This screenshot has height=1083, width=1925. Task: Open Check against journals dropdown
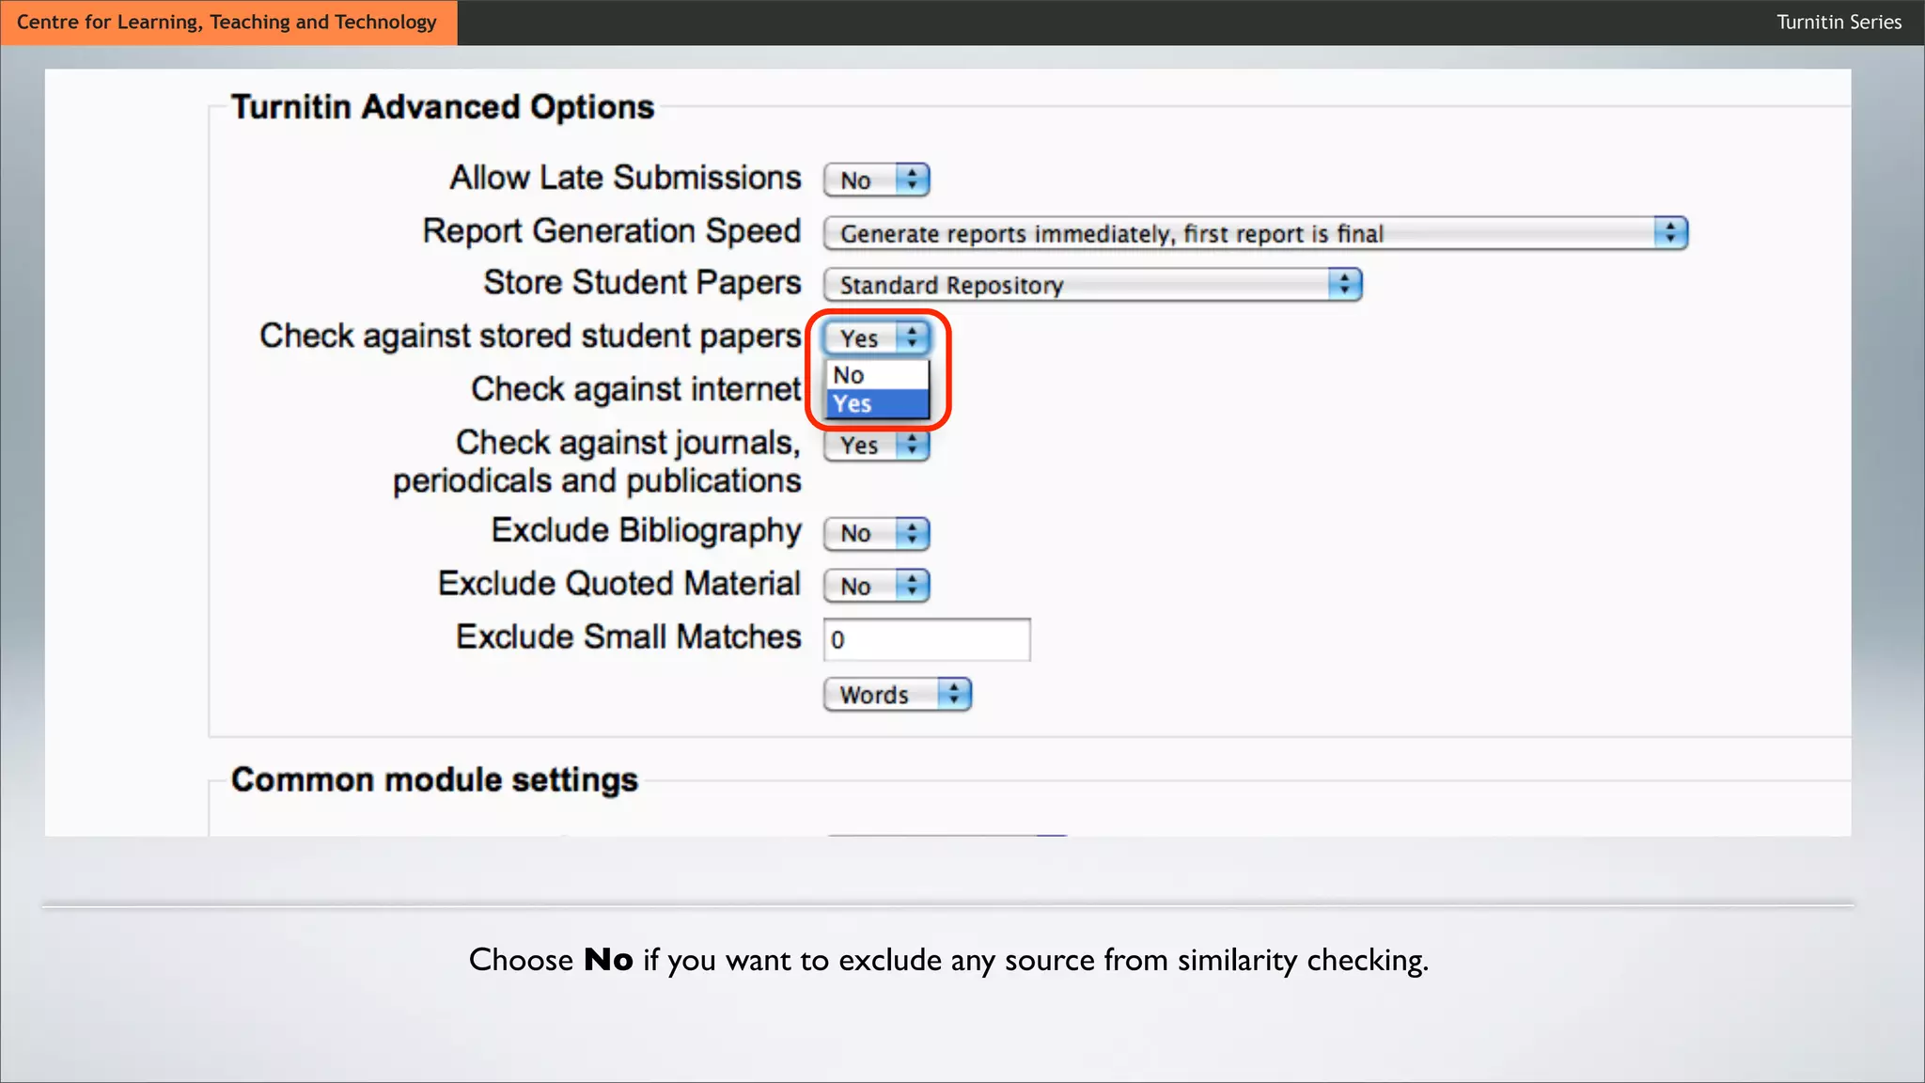875,446
